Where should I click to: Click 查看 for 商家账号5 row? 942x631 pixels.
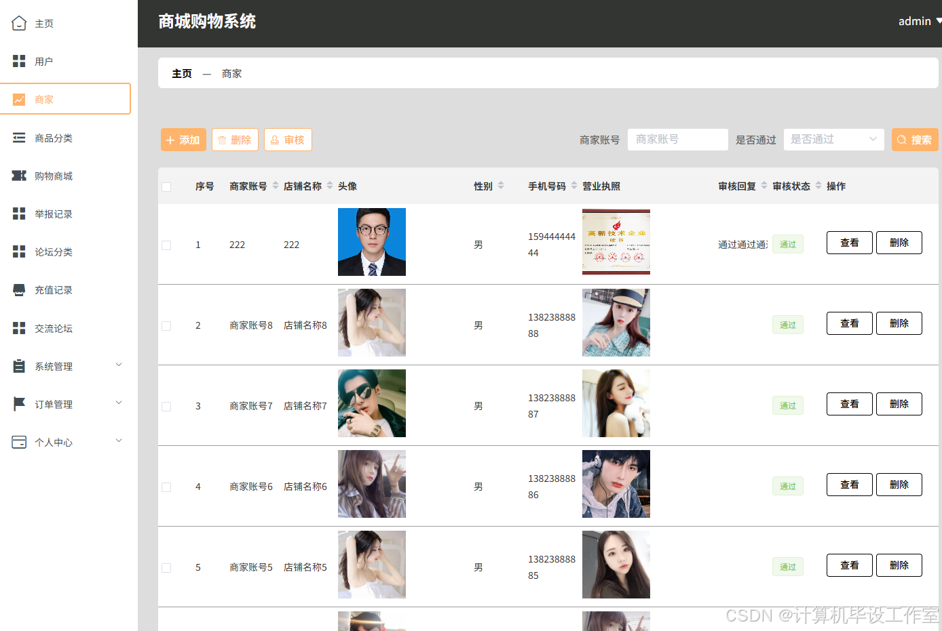tap(850, 565)
